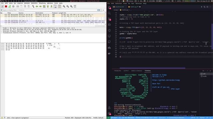Reload the capture file in Wireshark toolbar
Viewport: 213px width, 119px height.
(x=29, y=6)
